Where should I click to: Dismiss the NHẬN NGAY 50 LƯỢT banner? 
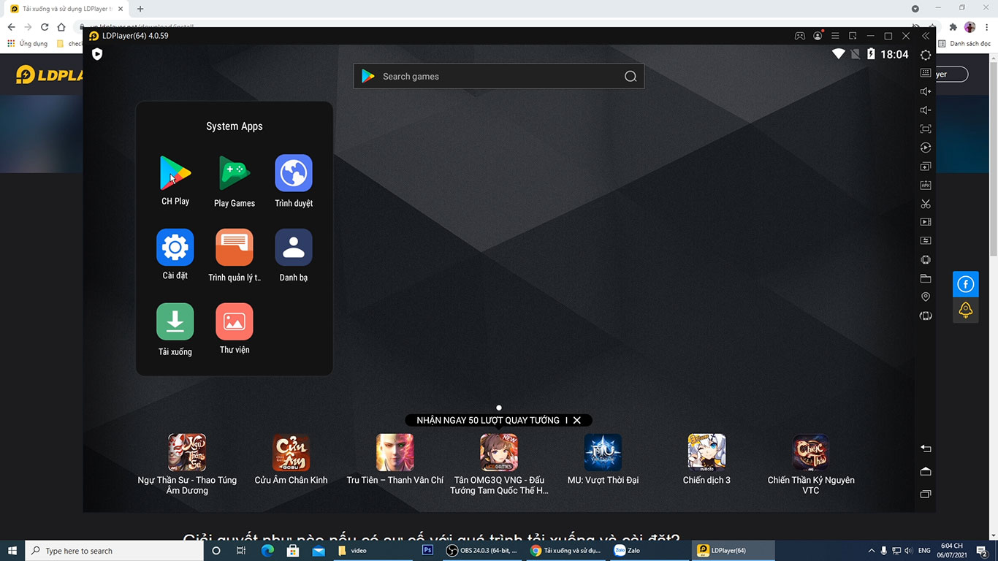(577, 420)
